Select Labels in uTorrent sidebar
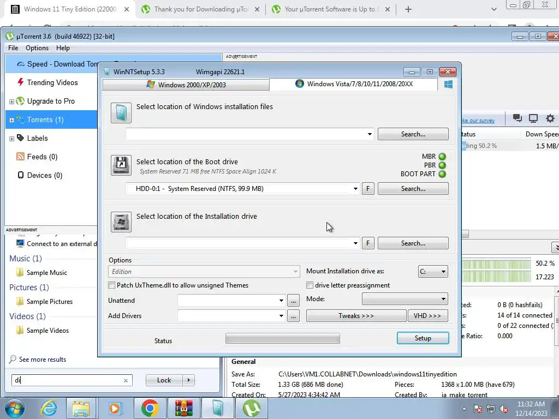 pyautogui.click(x=32, y=138)
